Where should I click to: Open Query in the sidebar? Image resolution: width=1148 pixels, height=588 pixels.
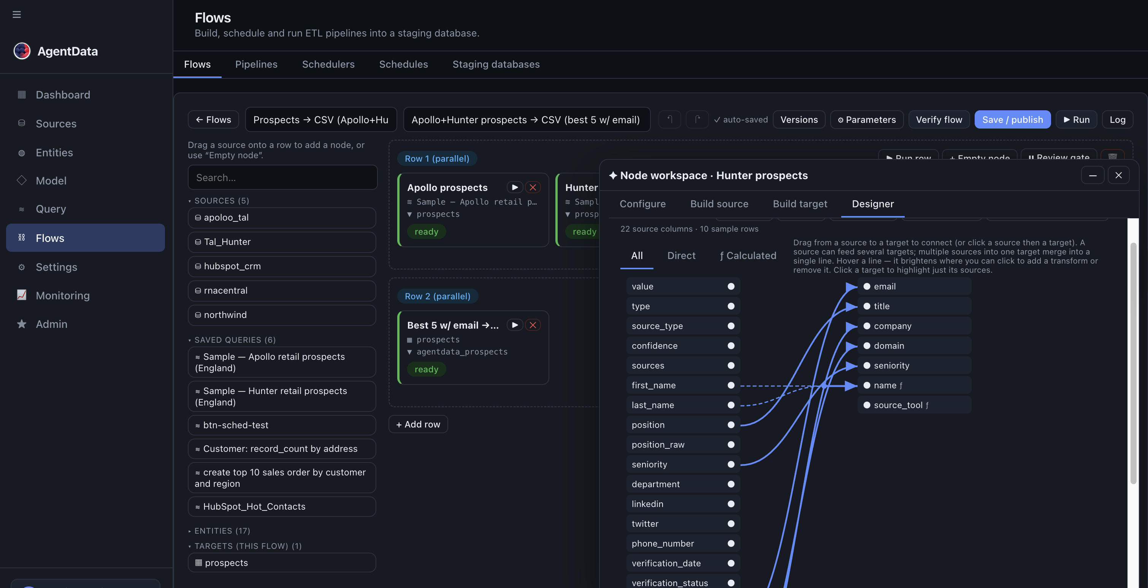point(86,209)
